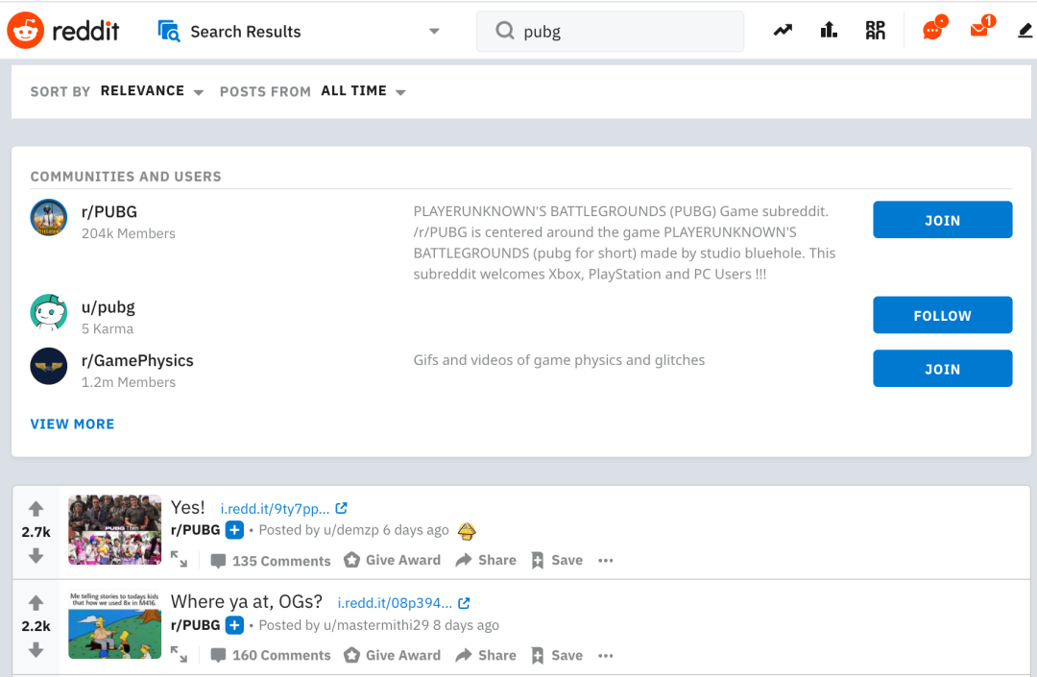Open the chat bubble notifications icon
This screenshot has height=677, width=1037.
(x=934, y=29)
